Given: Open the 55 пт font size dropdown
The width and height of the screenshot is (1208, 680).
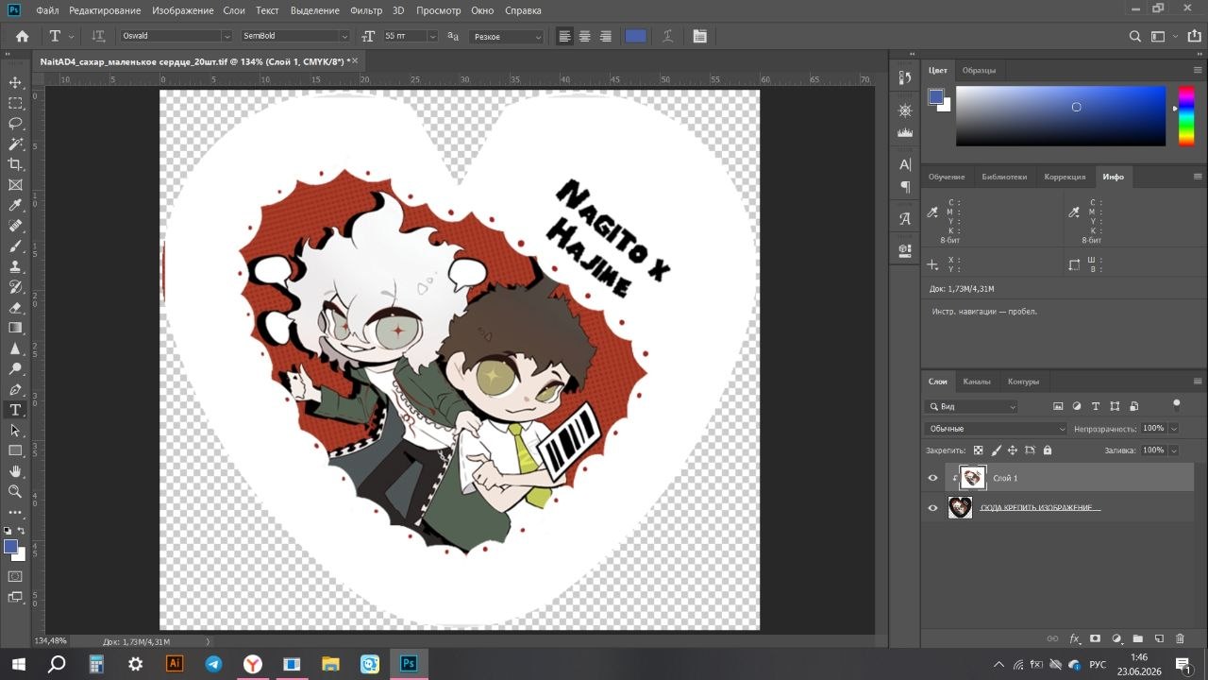Looking at the screenshot, I should click(x=433, y=36).
